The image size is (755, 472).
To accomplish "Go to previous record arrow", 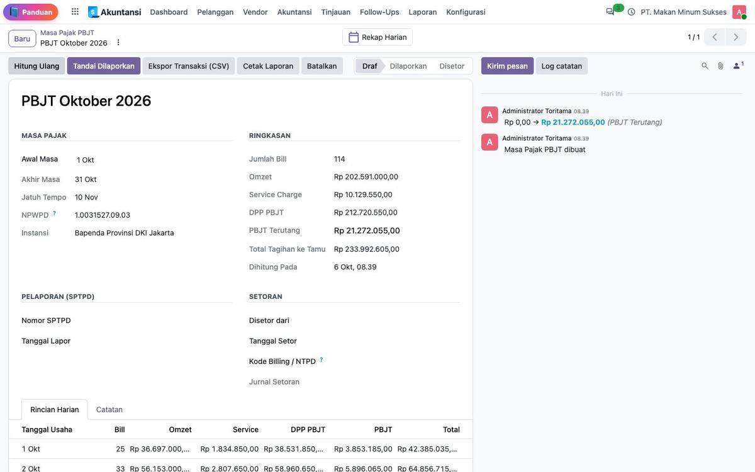I will pyautogui.click(x=715, y=37).
